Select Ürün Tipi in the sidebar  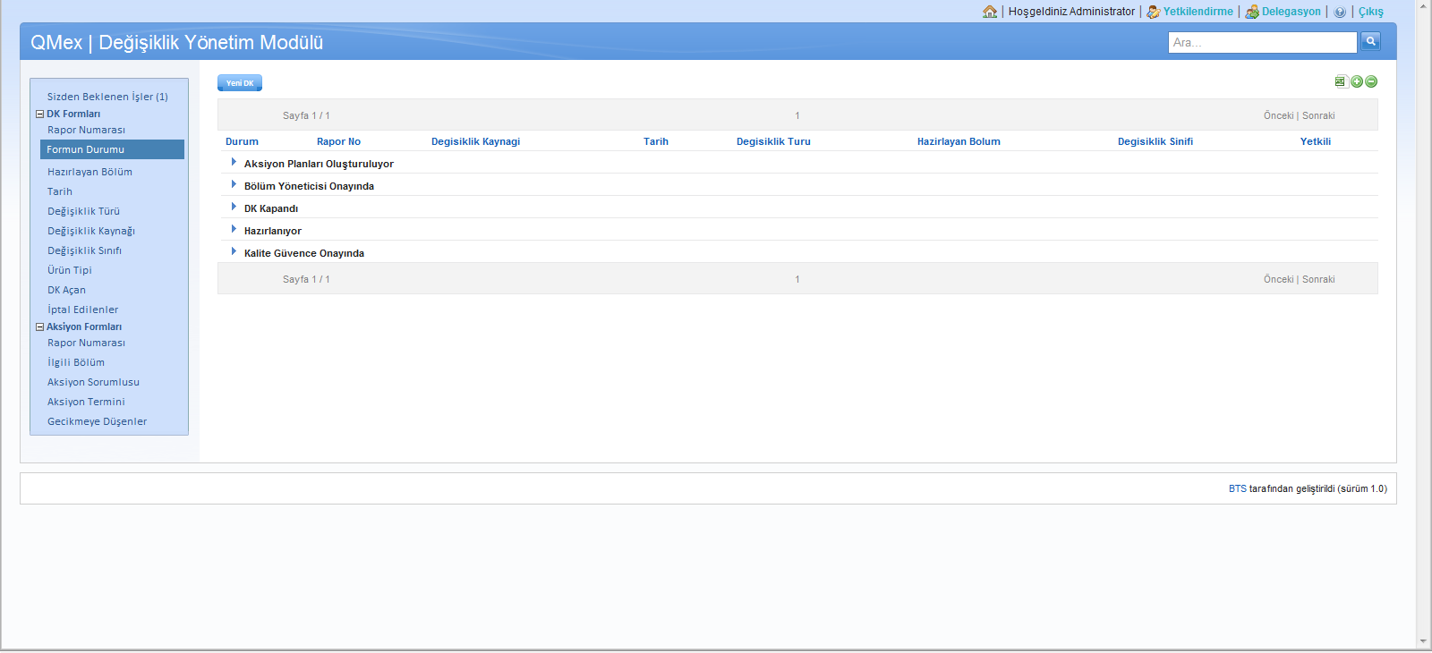point(70,270)
